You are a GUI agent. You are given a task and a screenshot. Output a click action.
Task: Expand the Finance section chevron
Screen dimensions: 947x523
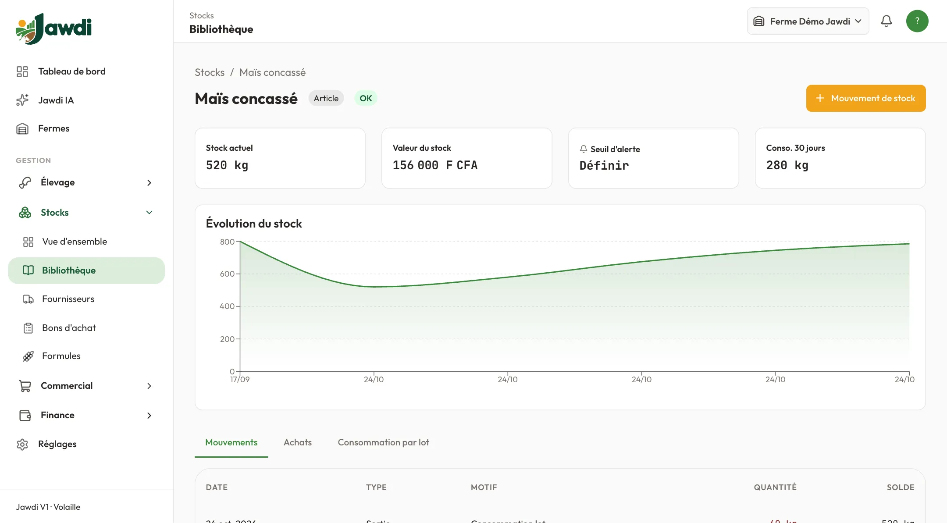pos(149,415)
